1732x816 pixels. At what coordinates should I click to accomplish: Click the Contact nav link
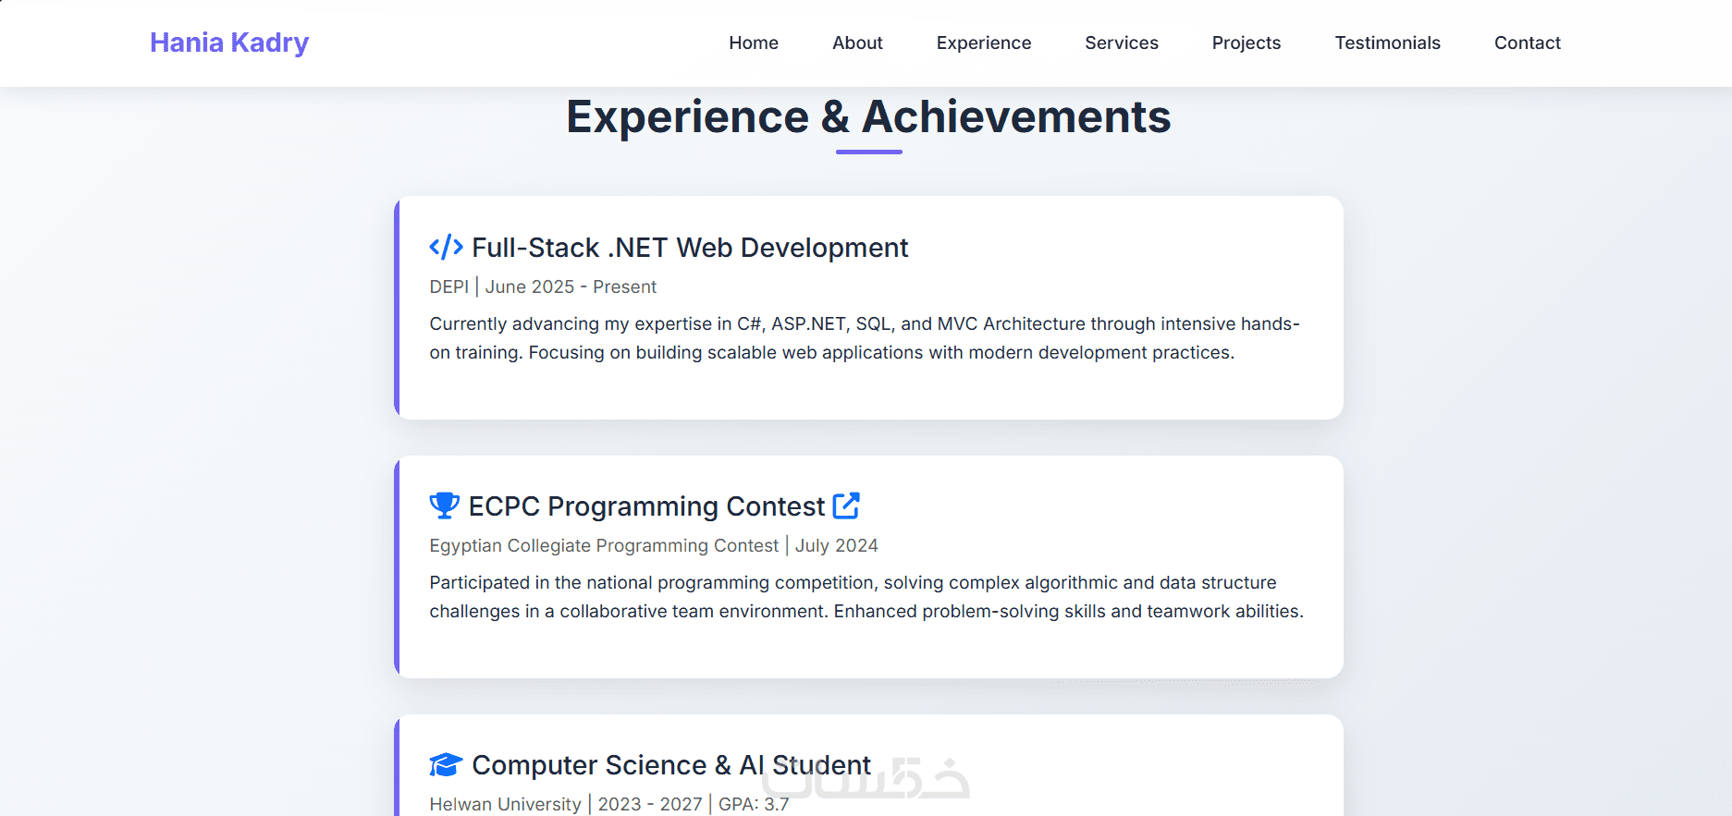tap(1527, 43)
